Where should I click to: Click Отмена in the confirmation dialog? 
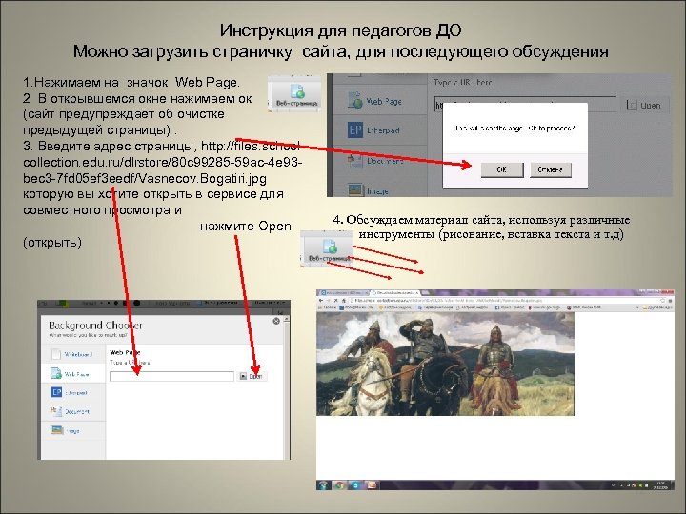point(551,169)
